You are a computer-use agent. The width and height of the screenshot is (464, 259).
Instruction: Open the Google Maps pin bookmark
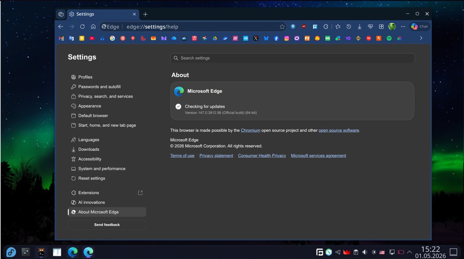[133, 38]
